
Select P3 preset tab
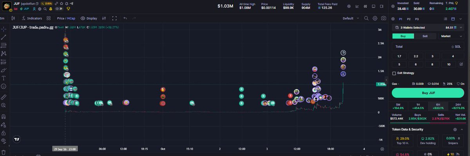pyautogui.click(x=417, y=19)
